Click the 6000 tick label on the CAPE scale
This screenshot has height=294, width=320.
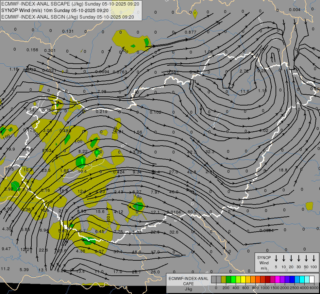click(x=314, y=288)
